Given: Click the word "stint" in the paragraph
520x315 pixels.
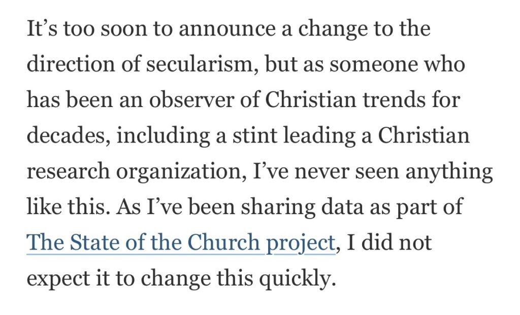Looking at the screenshot, I should [254, 136].
